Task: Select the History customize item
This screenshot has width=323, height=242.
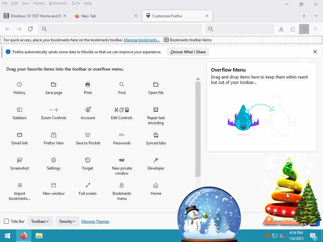Action: (x=19, y=88)
